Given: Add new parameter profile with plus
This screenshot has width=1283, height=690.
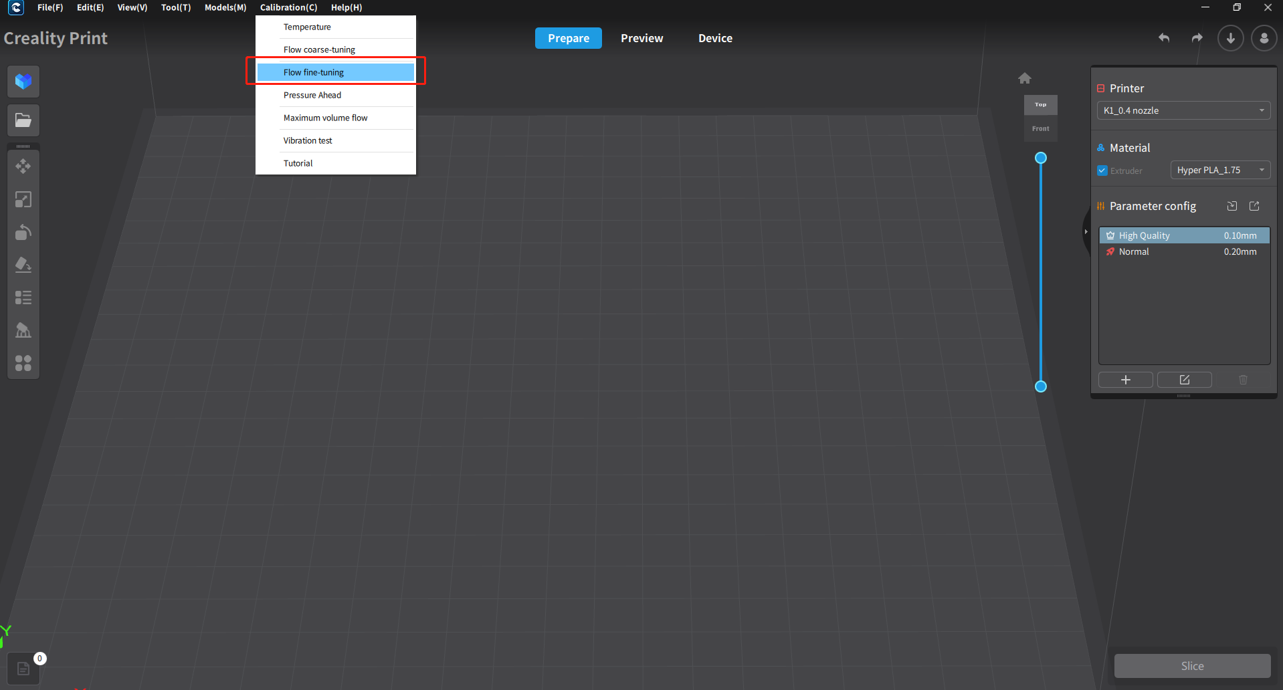Looking at the screenshot, I should [x=1126, y=380].
